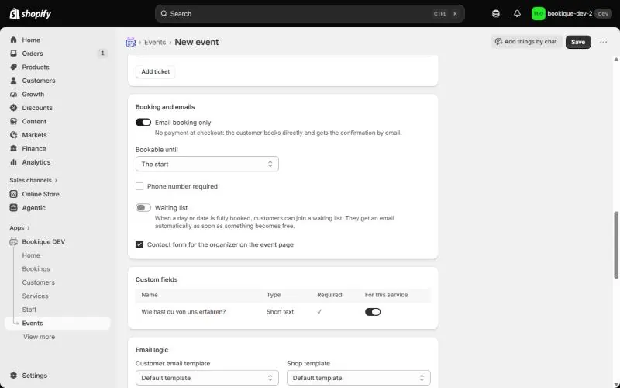The width and height of the screenshot is (620, 388).
Task: Click the Analytics bar chart icon
Action: 13,162
